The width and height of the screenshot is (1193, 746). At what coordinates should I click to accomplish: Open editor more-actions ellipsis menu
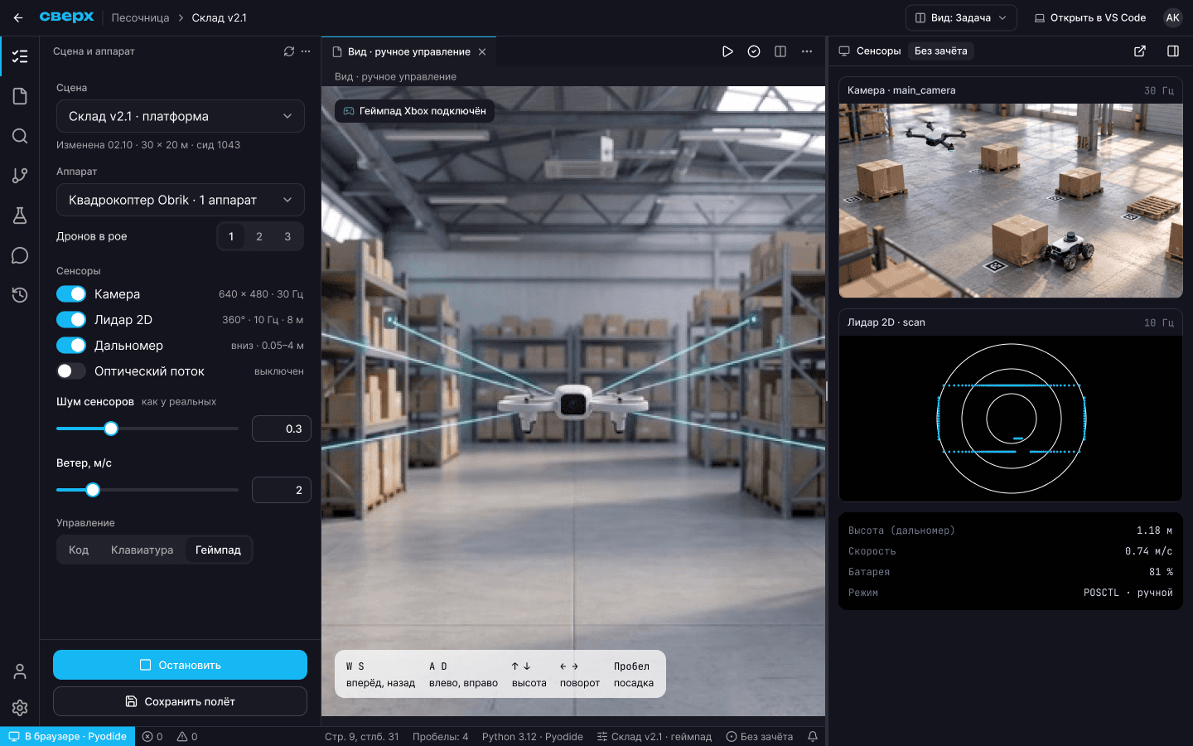point(807,51)
